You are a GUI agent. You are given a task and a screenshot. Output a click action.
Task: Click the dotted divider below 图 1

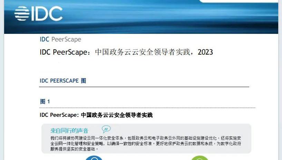click(147, 108)
